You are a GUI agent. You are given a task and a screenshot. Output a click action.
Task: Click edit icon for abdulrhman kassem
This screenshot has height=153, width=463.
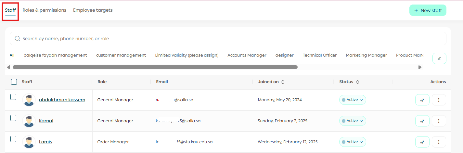pos(422,100)
